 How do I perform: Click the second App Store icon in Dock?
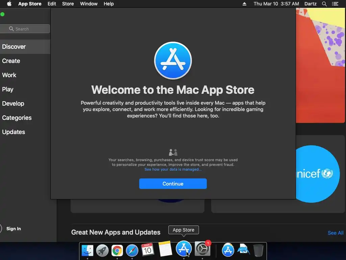click(228, 250)
